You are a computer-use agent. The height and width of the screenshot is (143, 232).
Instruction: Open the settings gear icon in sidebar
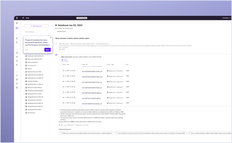point(17,88)
